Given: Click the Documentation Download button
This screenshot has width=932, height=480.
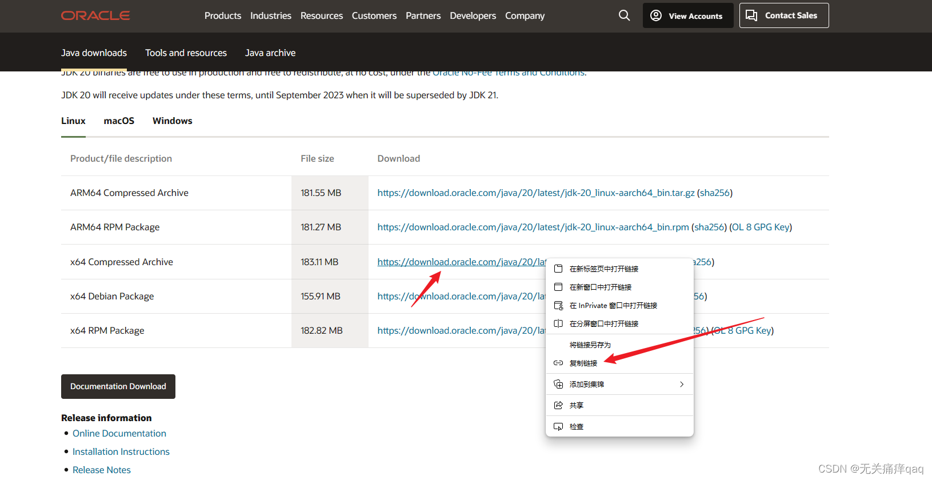Looking at the screenshot, I should (118, 386).
